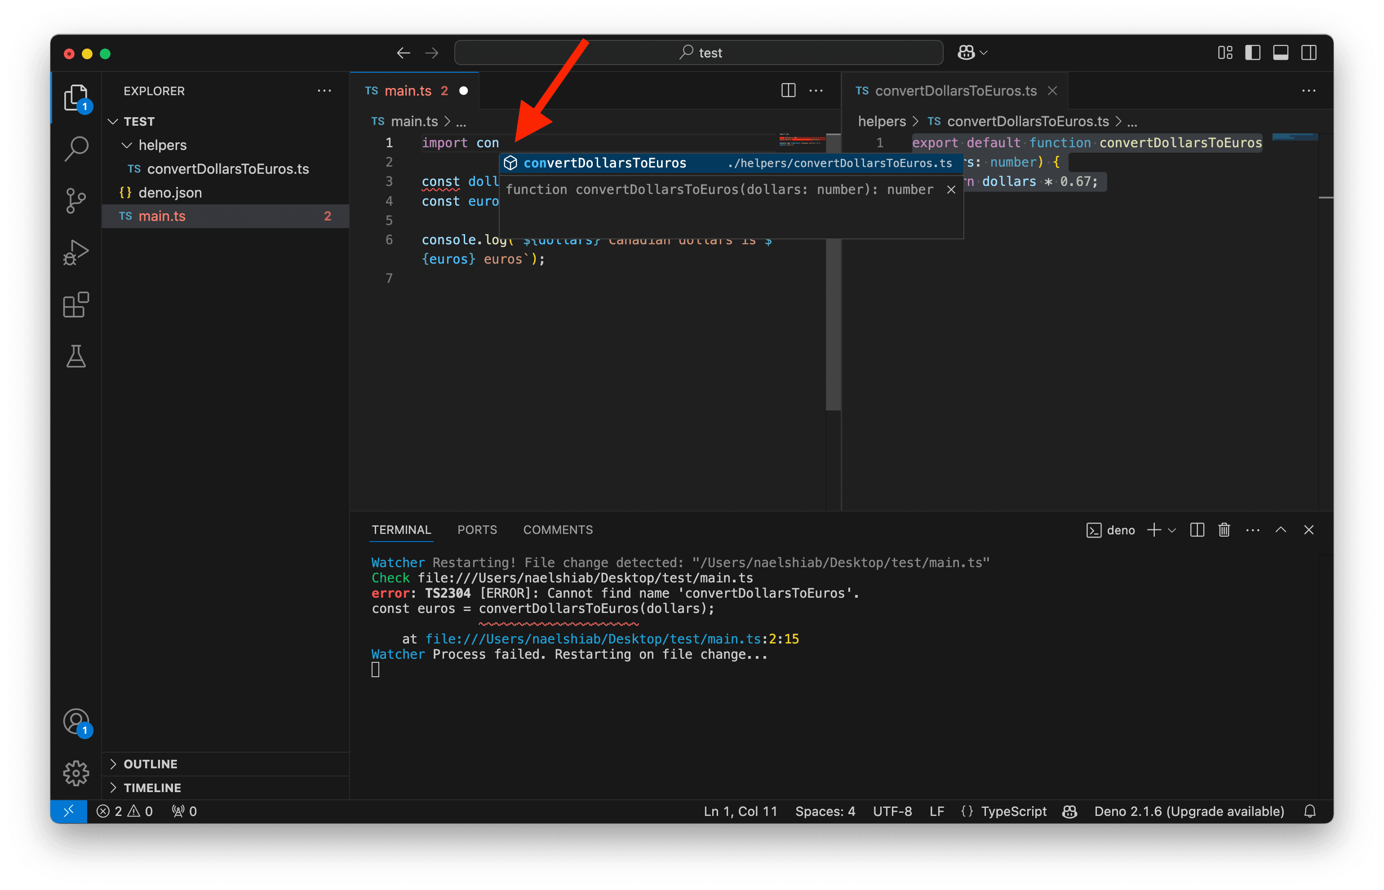Expand the TIMELINE section

coord(226,788)
